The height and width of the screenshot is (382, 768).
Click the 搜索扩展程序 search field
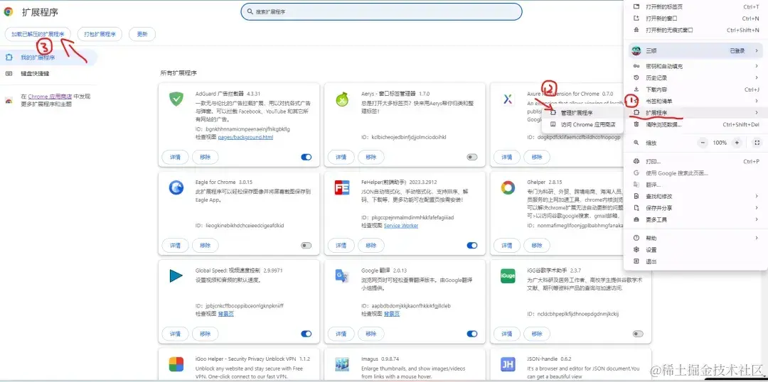coord(384,12)
